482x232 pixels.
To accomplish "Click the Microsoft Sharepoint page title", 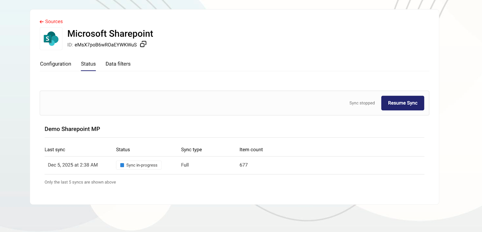I will (x=110, y=33).
